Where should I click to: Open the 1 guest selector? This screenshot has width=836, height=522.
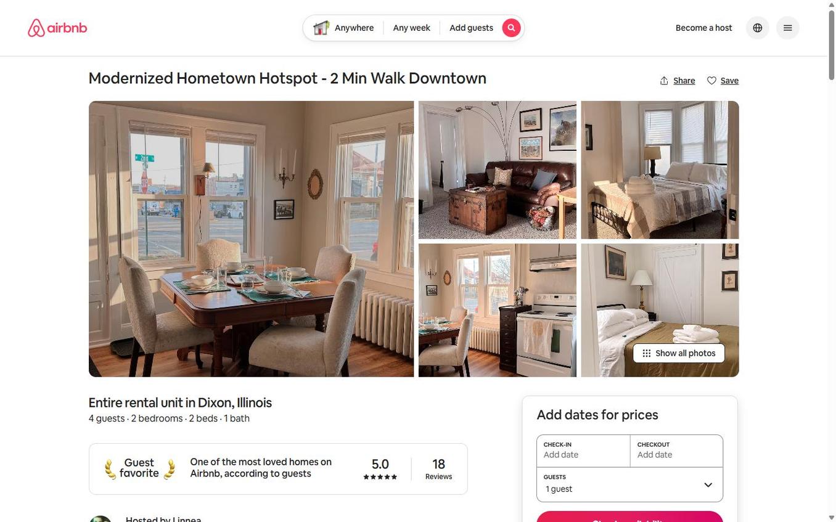(629, 485)
